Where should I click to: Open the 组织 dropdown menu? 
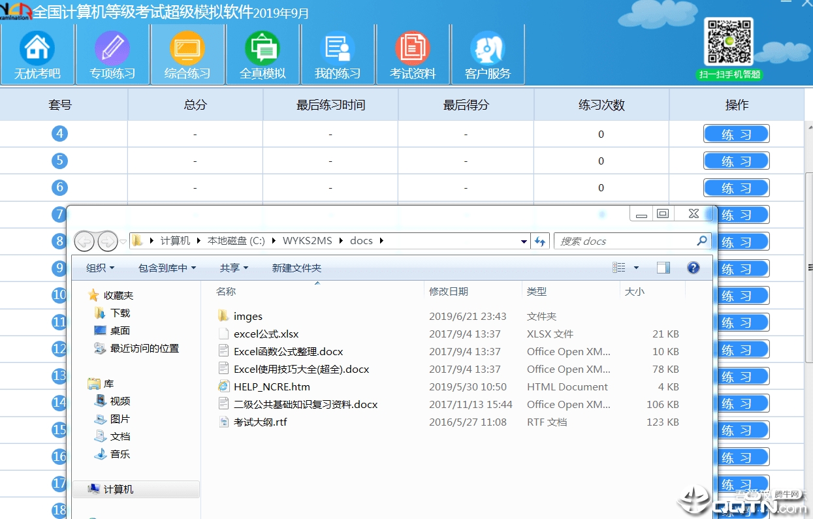point(99,267)
